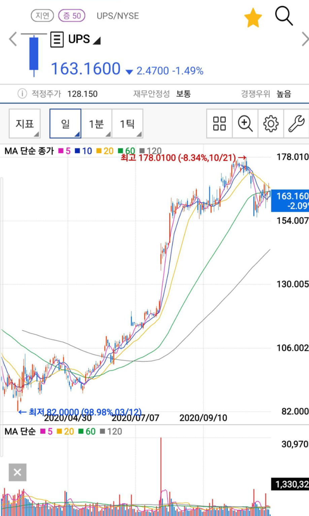Open the wrench tools icon

click(x=296, y=124)
